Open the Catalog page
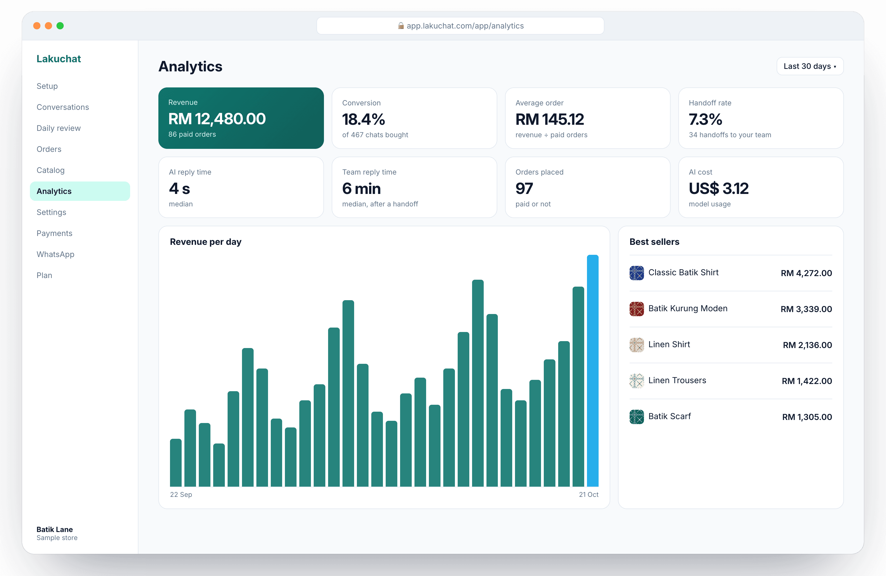This screenshot has width=886, height=576. click(x=80, y=170)
